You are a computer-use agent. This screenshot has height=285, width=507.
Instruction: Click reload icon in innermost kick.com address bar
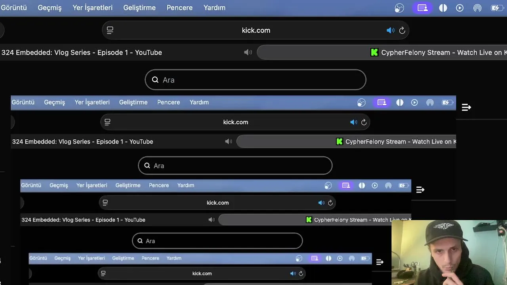[x=301, y=274]
